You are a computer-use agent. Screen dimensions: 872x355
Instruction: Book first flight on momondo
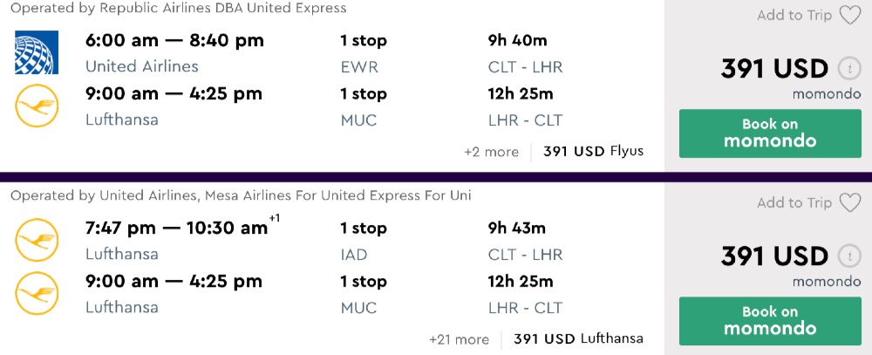click(x=770, y=133)
